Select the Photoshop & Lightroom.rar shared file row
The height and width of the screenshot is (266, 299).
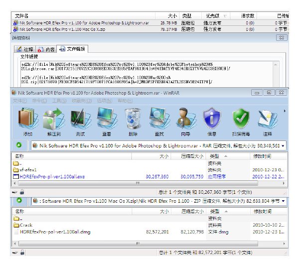coord(150,23)
